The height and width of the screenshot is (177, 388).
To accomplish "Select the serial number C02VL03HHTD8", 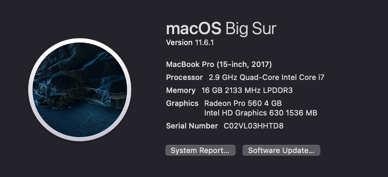I will [253, 126].
